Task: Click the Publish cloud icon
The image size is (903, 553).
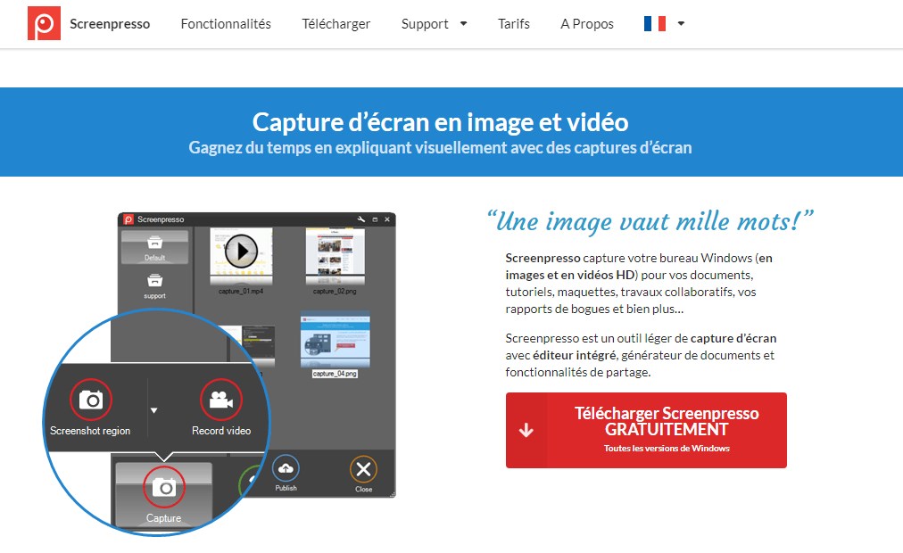Action: (286, 468)
